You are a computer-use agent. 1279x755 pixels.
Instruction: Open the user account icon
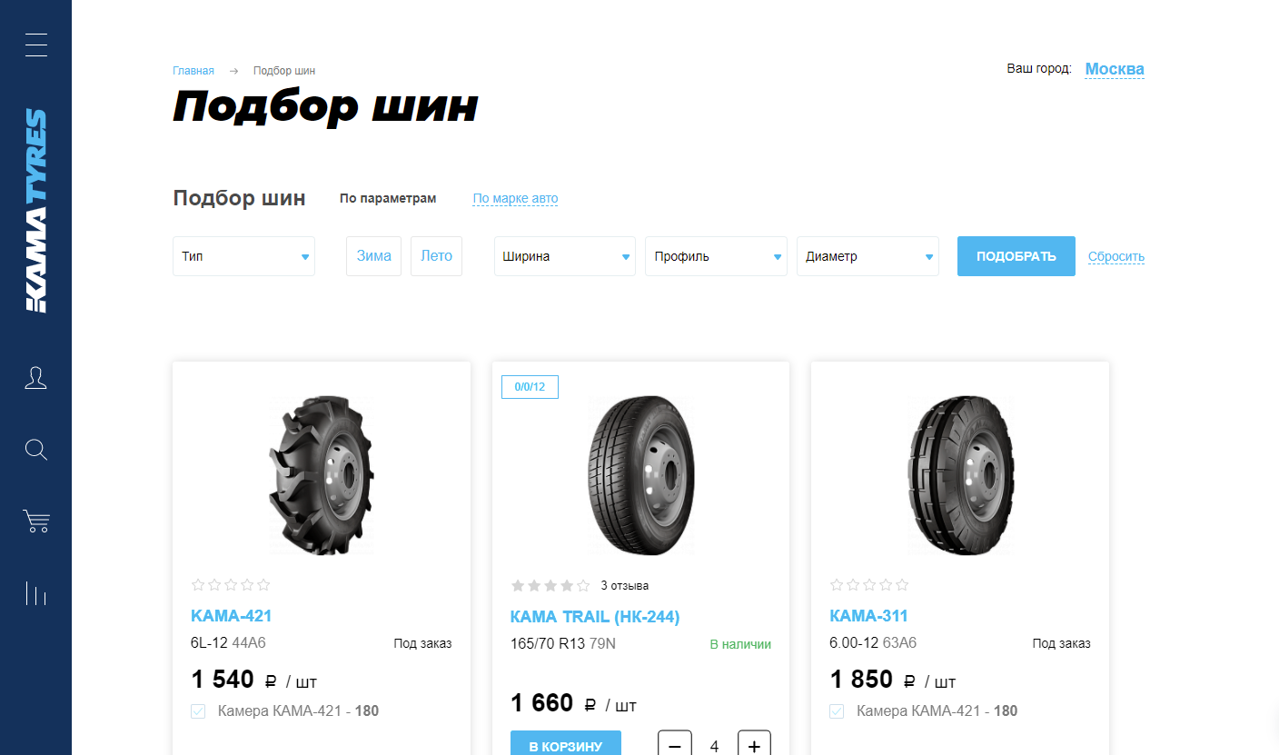(36, 378)
